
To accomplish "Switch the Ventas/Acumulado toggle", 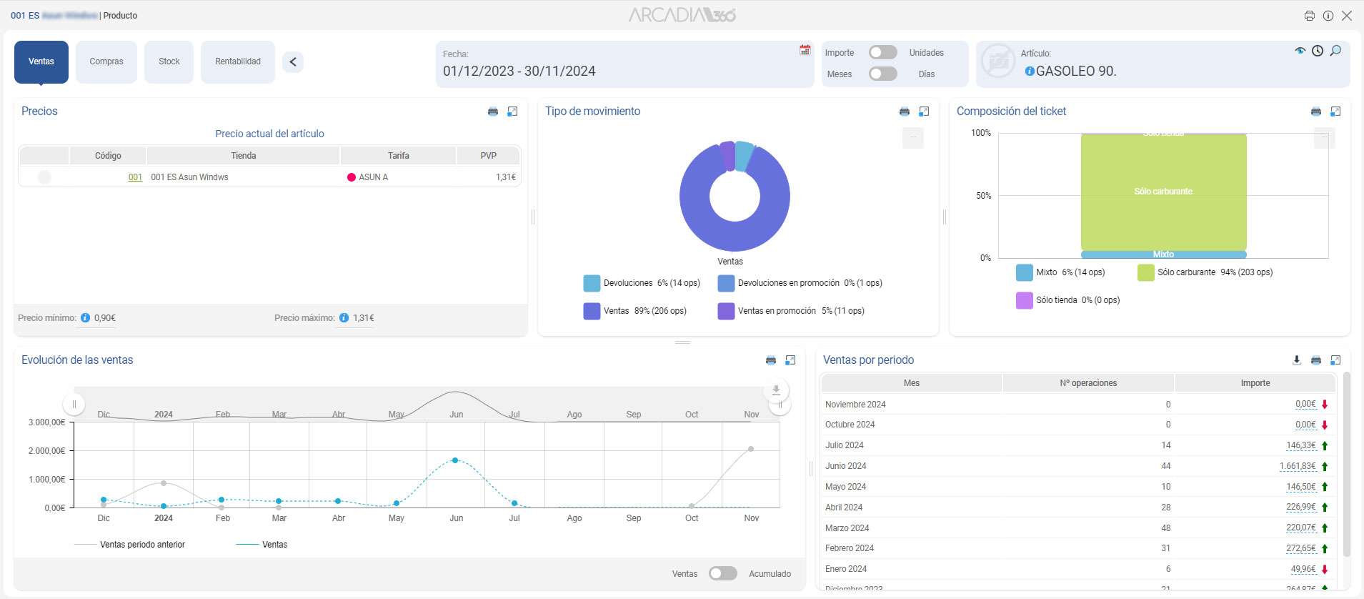I will (x=722, y=574).
